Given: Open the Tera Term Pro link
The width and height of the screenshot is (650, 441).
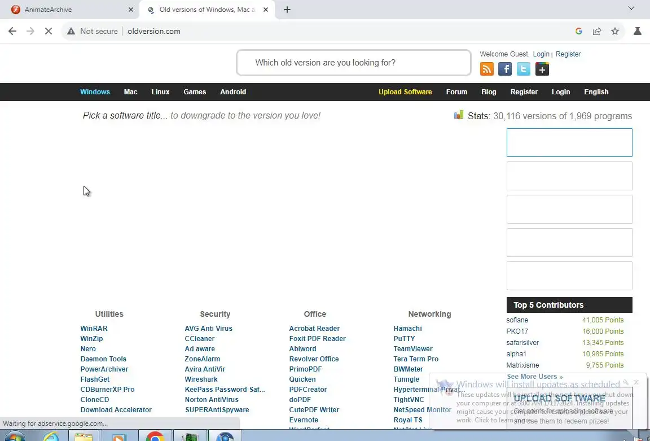Looking at the screenshot, I should (416, 359).
